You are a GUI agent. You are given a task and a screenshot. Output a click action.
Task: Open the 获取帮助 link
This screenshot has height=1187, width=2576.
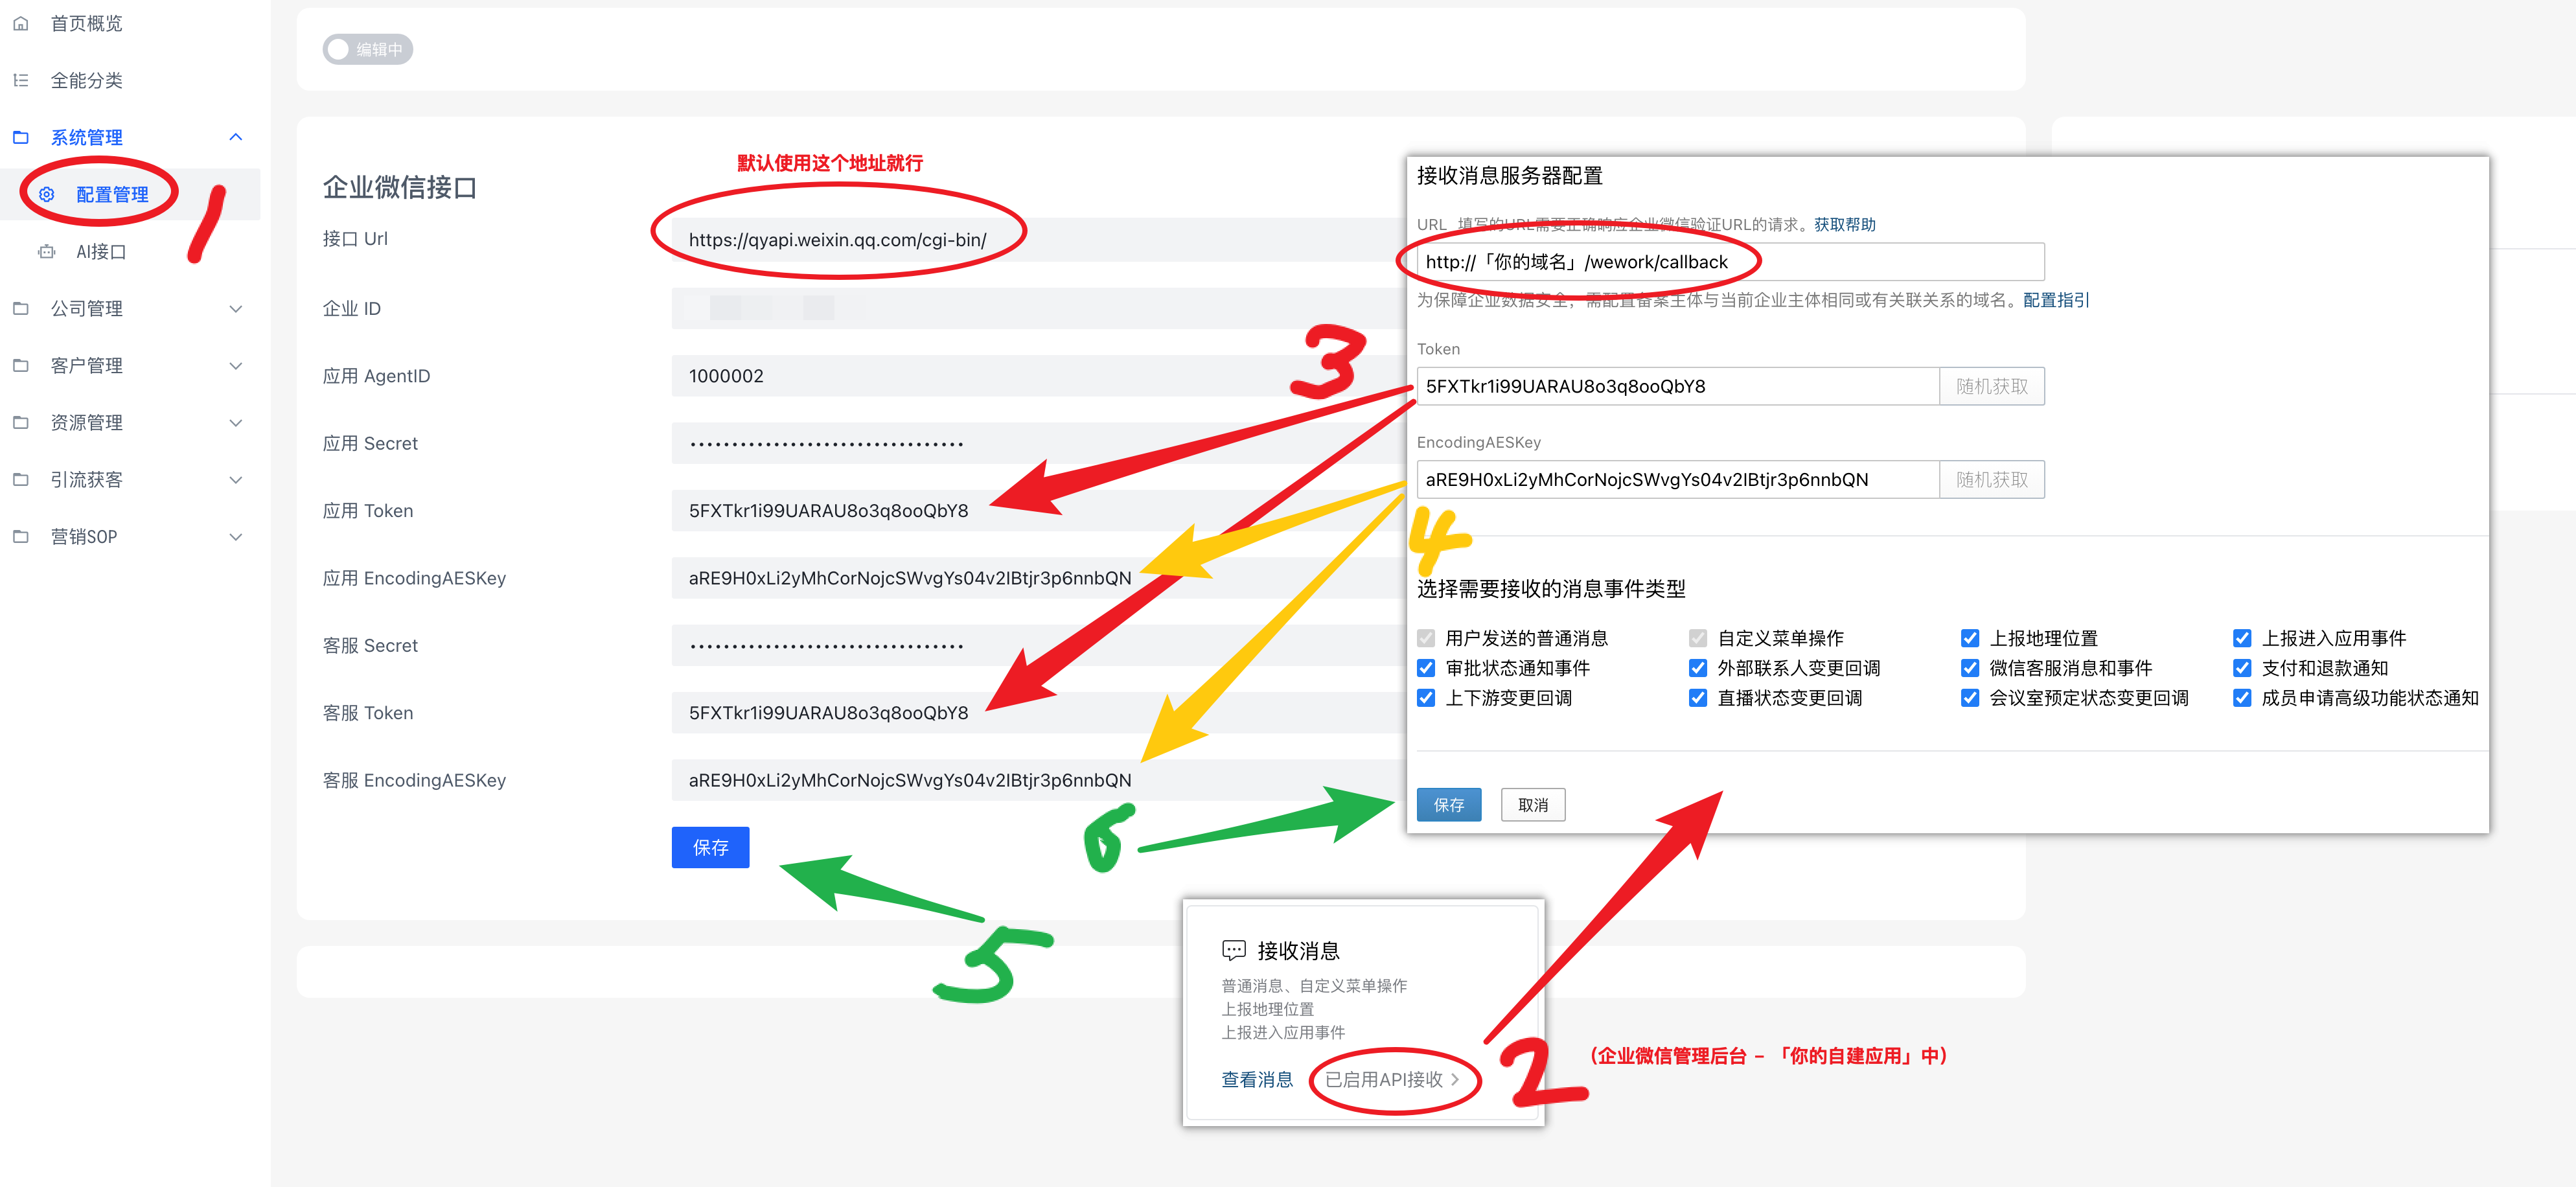coord(1845,224)
